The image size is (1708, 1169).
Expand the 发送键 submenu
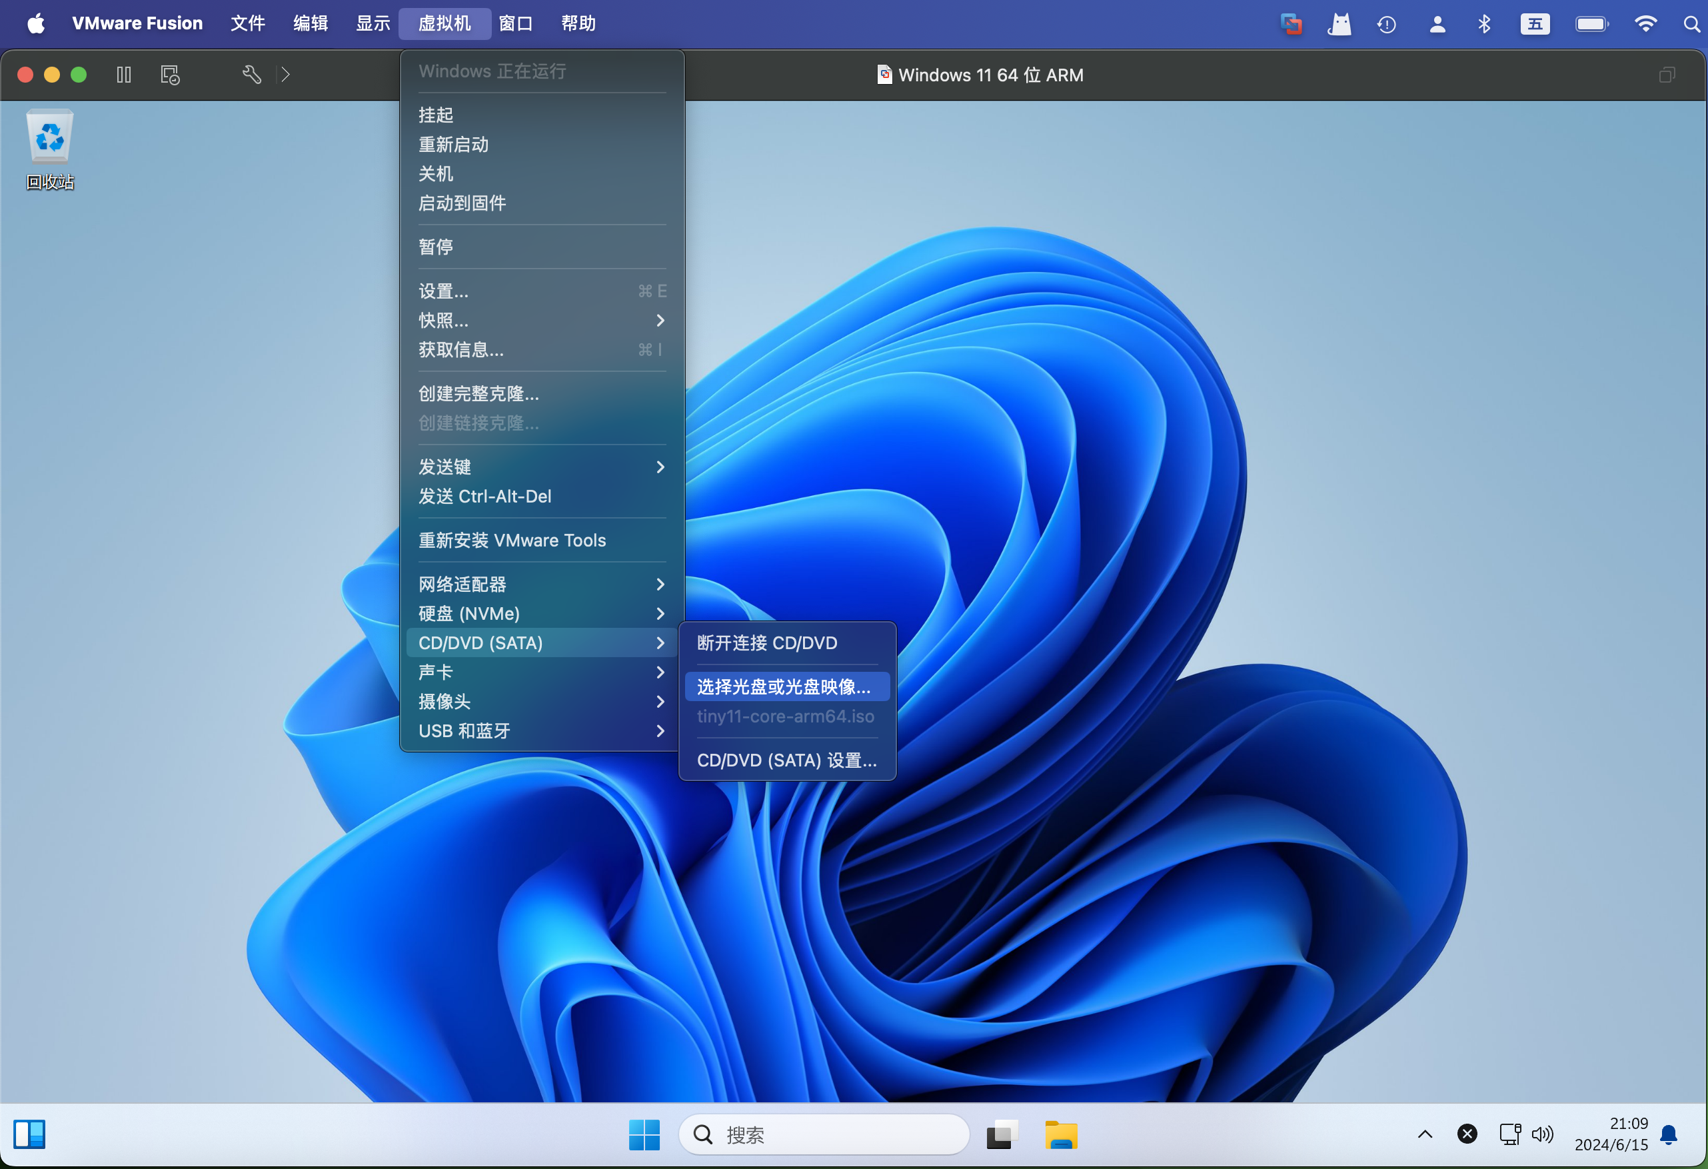click(x=542, y=467)
